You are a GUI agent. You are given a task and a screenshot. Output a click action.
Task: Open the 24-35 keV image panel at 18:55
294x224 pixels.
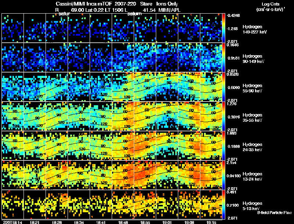[x=145, y=146]
